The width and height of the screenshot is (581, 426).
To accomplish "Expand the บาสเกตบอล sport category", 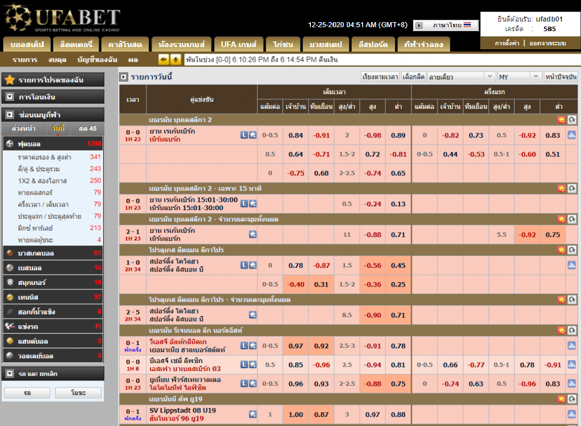I will [x=53, y=253].
